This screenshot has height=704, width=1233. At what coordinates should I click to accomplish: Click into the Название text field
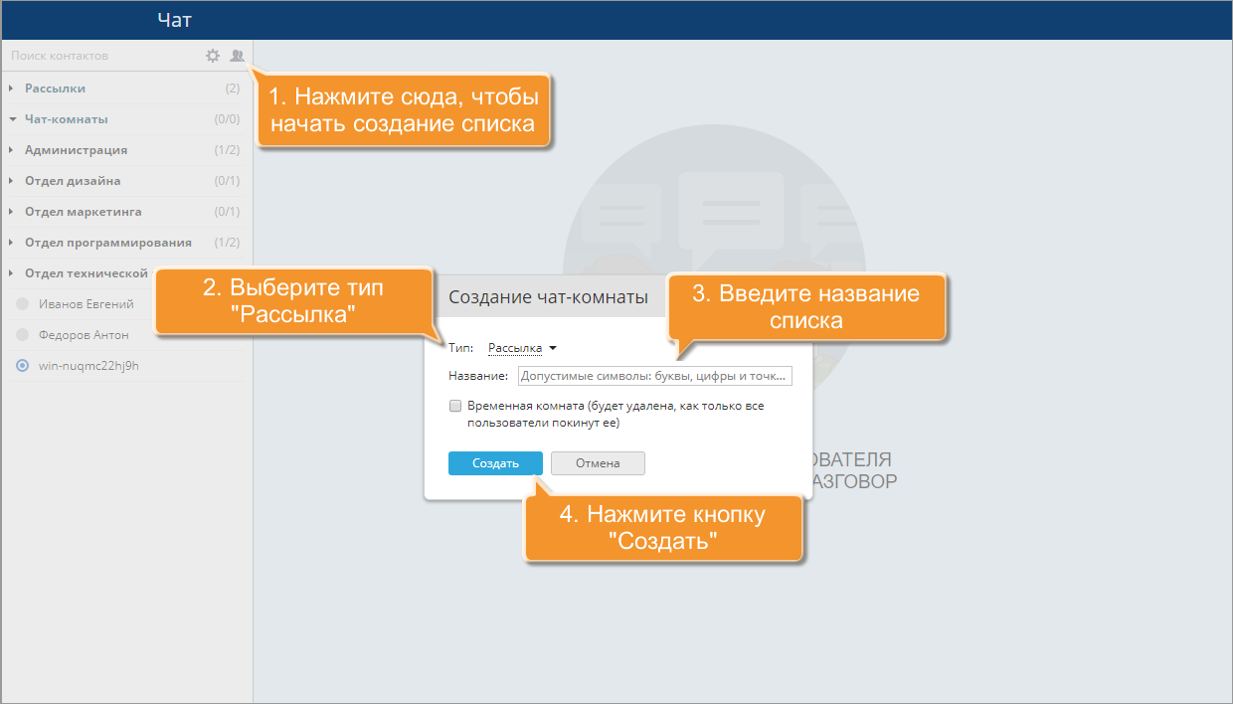coord(654,376)
